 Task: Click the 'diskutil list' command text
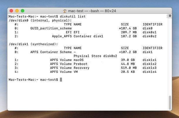pyautogui.click(x=72, y=16)
